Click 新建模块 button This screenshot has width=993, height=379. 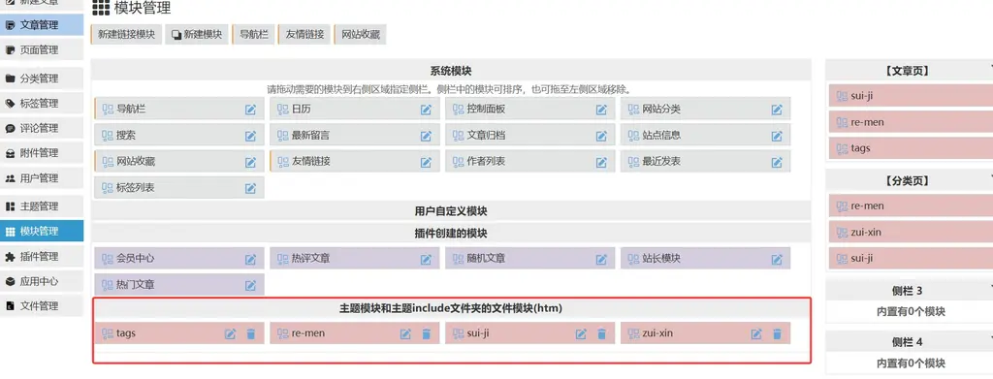tap(196, 34)
